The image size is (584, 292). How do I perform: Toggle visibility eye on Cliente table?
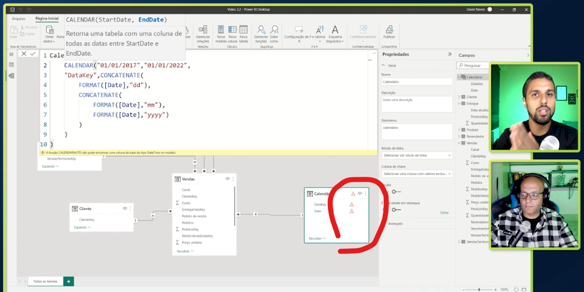(x=125, y=209)
